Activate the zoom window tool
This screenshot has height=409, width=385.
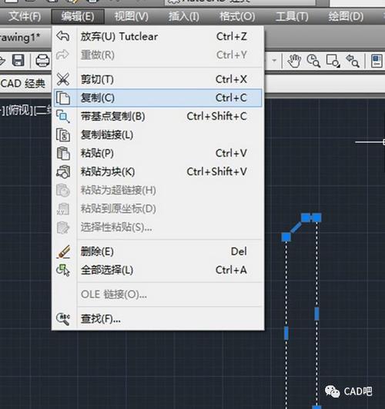[x=333, y=61]
